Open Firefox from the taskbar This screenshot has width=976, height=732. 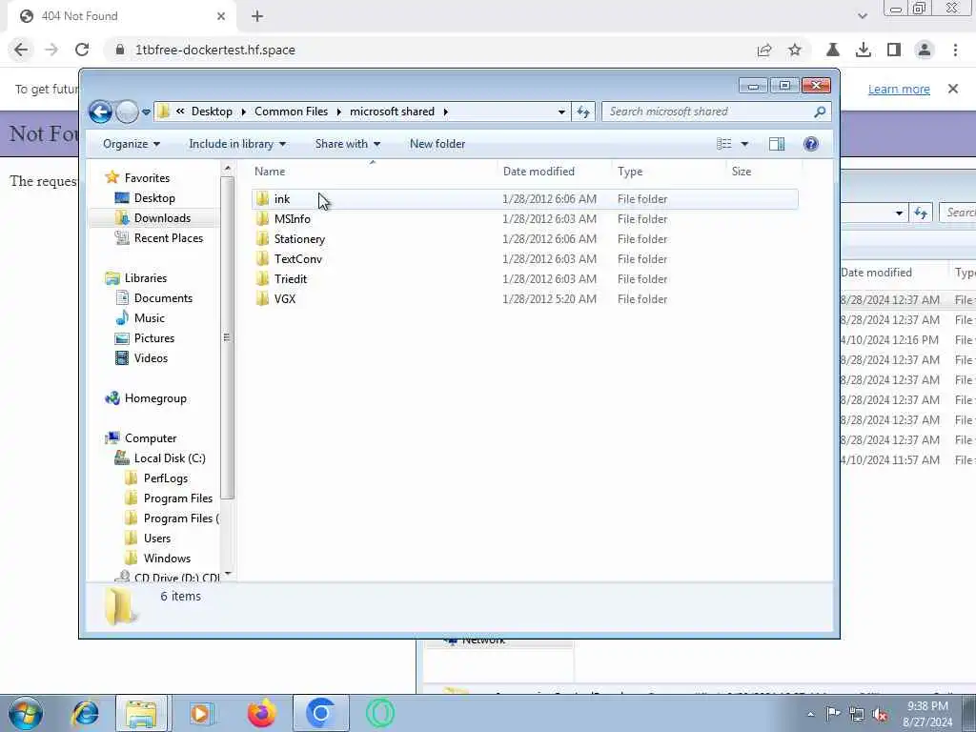(262, 713)
